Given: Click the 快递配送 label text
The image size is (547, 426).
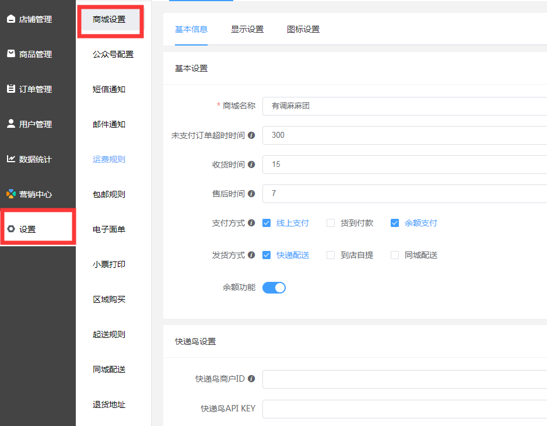Looking at the screenshot, I should pos(293,255).
